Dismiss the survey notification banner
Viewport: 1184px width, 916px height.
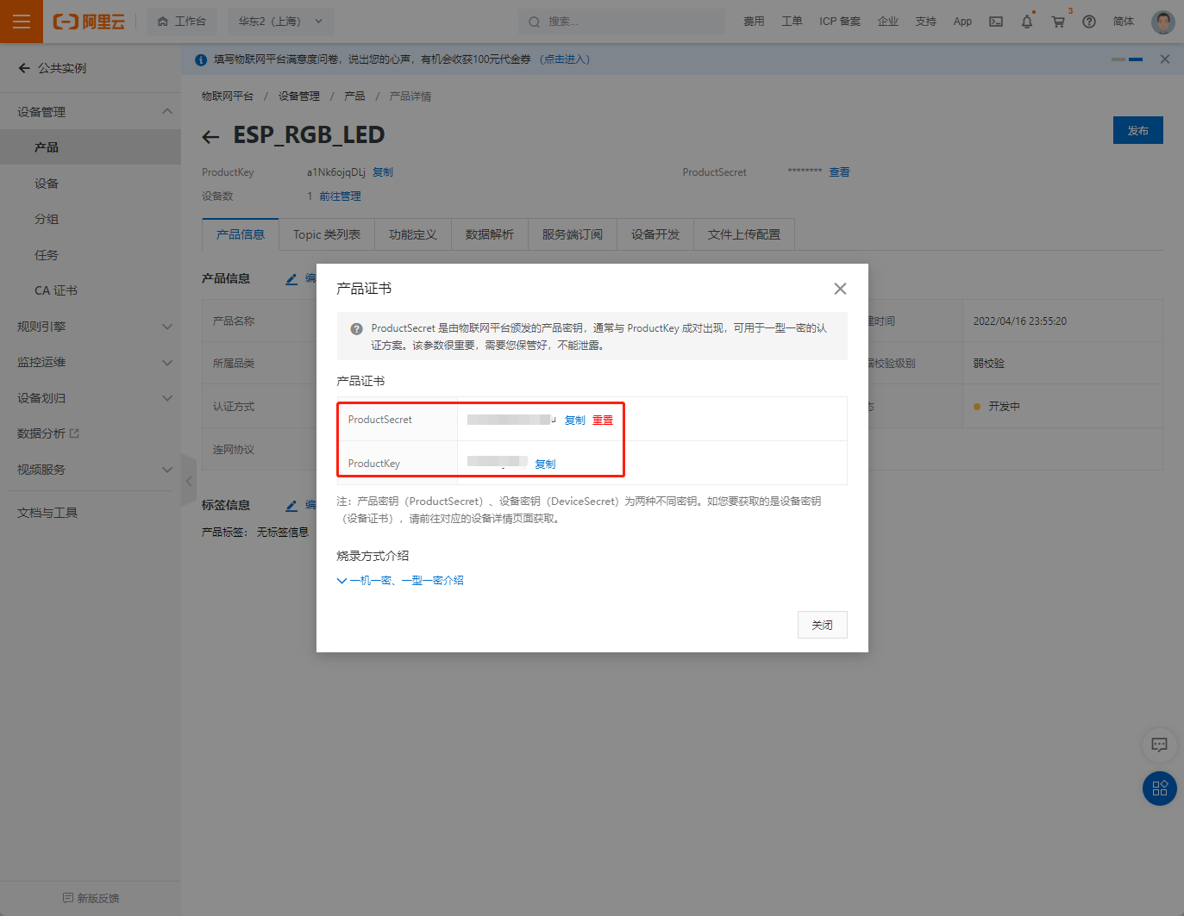click(1165, 59)
